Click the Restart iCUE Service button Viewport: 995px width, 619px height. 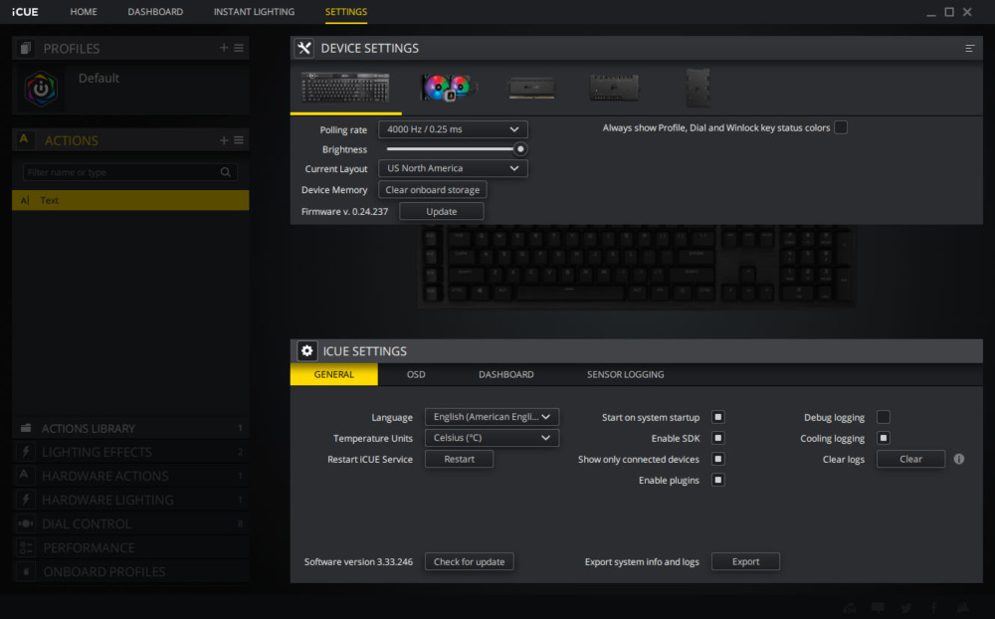click(460, 459)
